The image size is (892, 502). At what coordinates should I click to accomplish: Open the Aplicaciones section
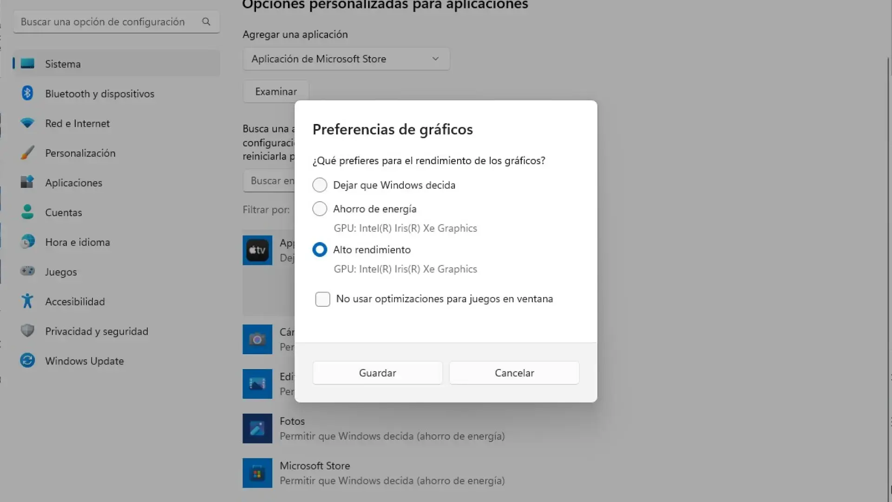(74, 183)
